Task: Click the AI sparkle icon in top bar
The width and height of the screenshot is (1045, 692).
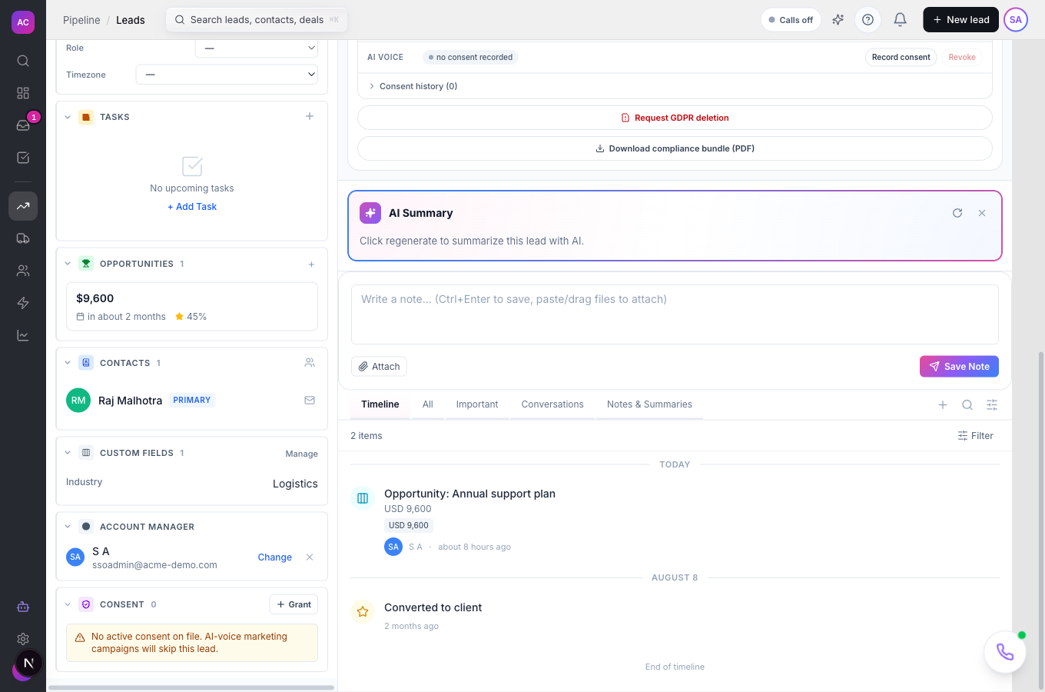Action: click(838, 20)
